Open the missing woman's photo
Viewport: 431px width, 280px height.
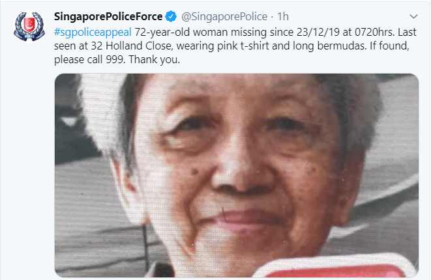pyautogui.click(x=237, y=175)
